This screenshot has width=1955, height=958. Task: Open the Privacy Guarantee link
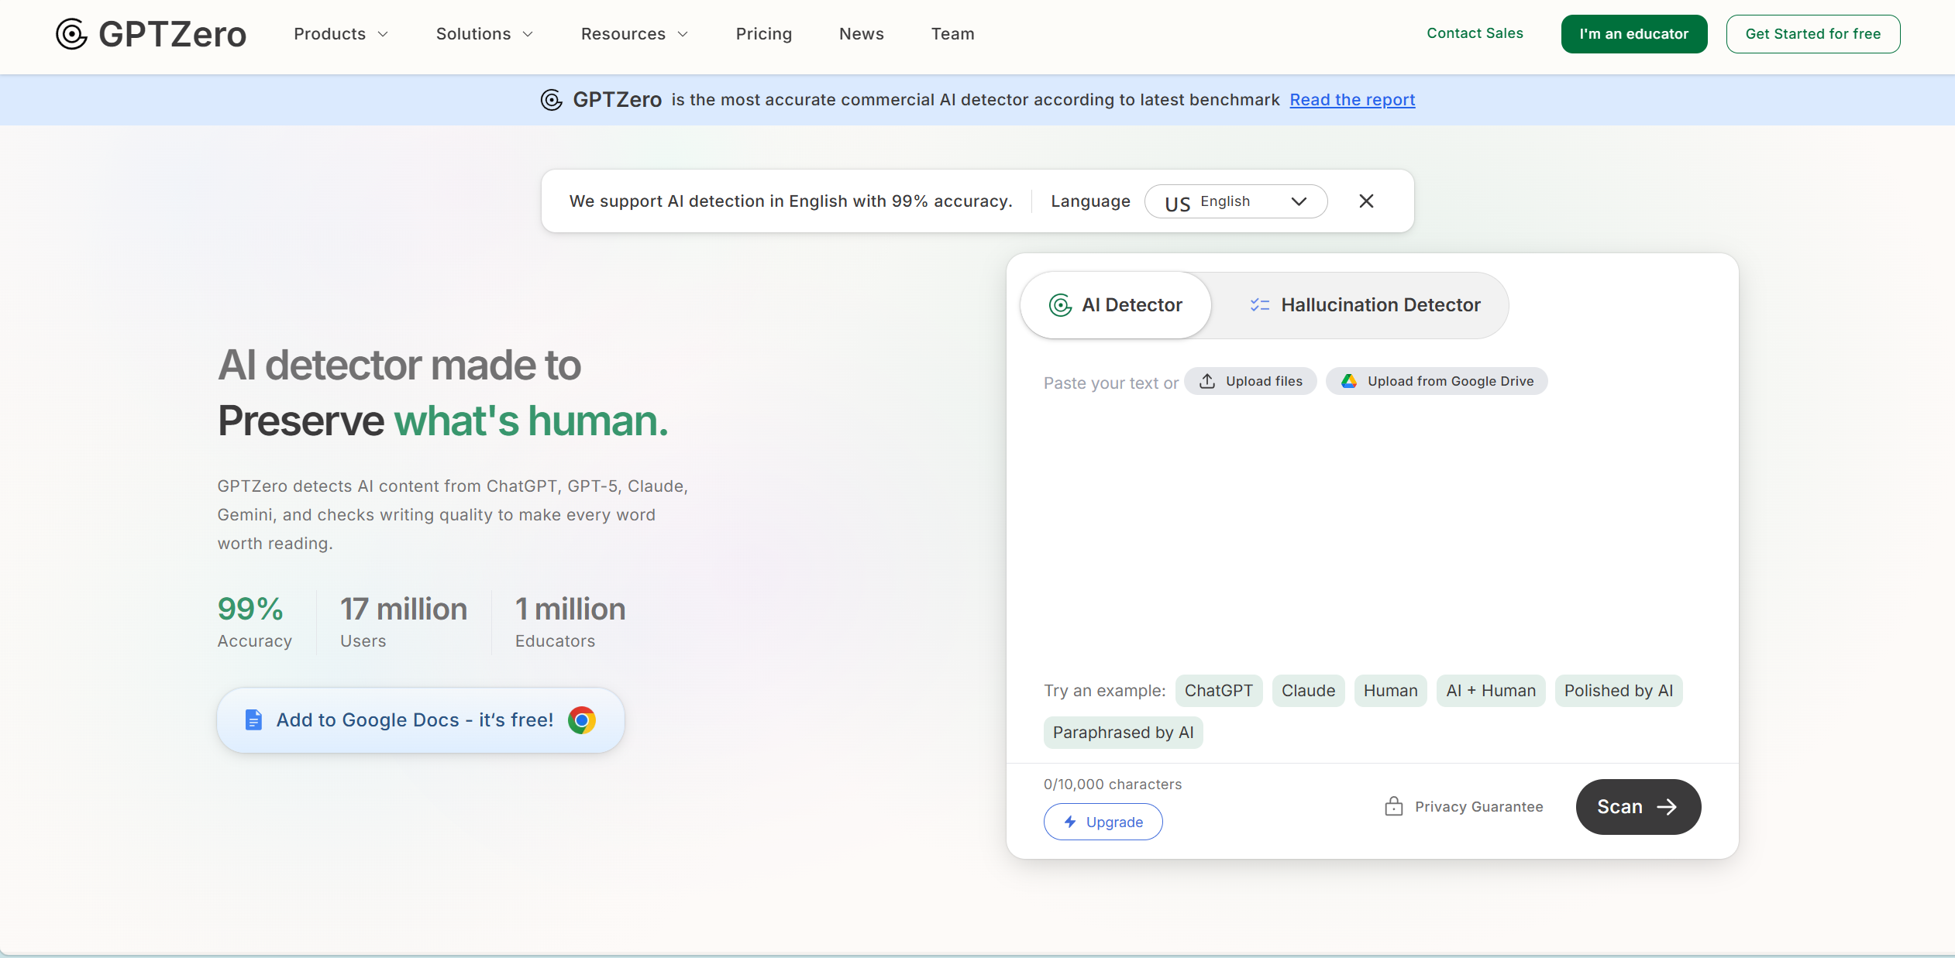(x=1464, y=806)
